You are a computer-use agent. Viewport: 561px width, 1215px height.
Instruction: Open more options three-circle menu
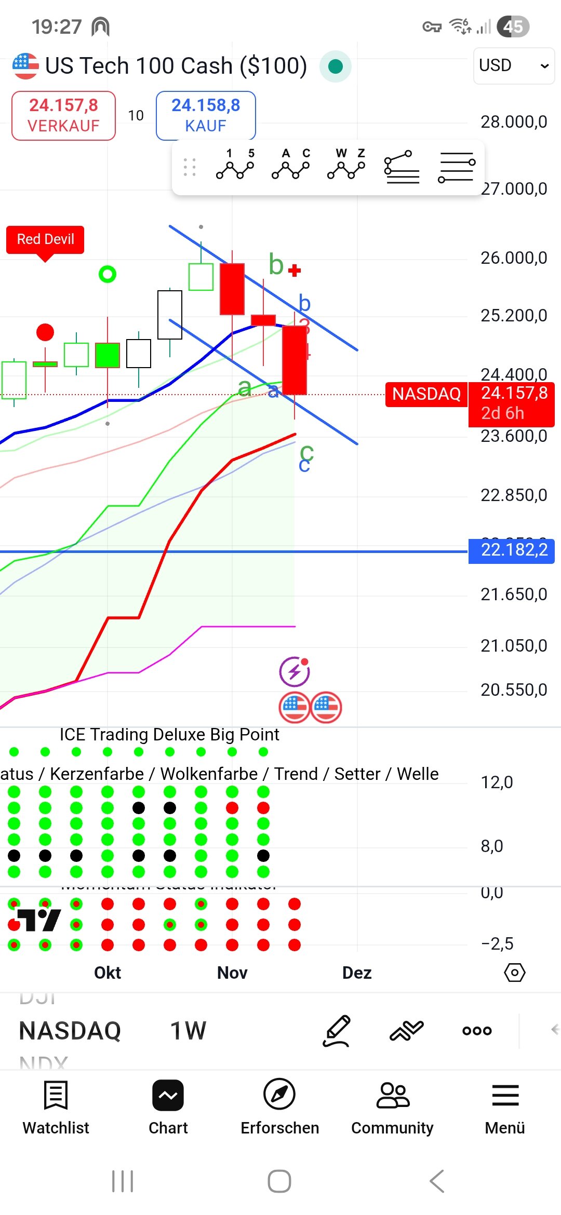pyautogui.click(x=477, y=1031)
